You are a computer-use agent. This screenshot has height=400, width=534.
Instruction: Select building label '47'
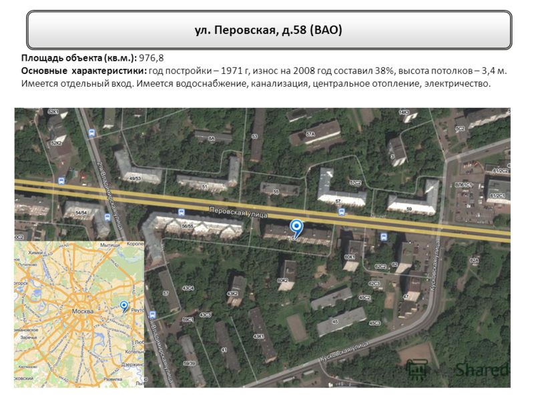(x=406, y=297)
